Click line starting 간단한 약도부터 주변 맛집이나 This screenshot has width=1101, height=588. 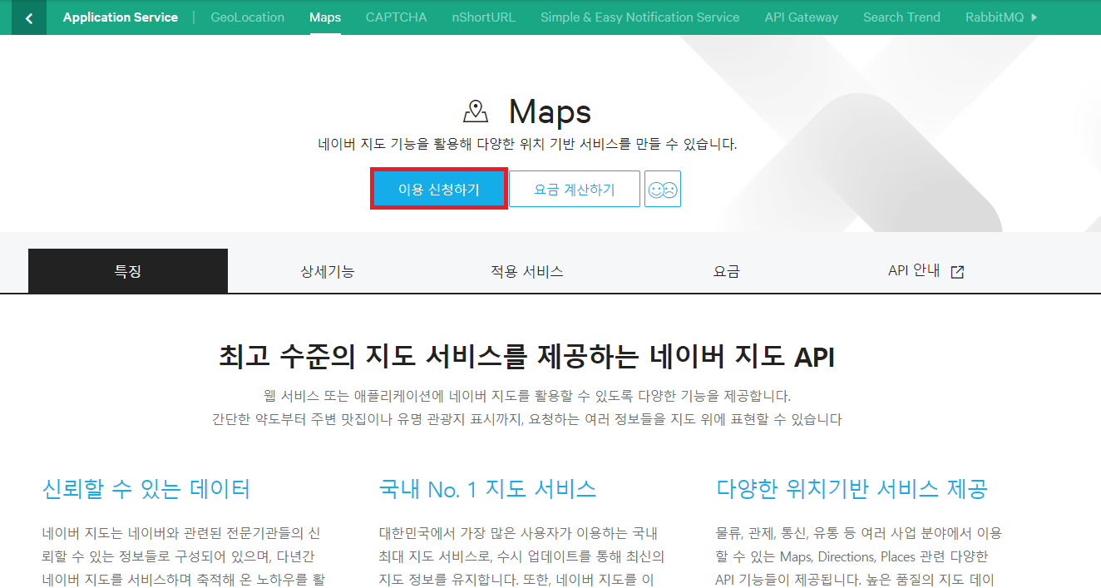pos(527,420)
